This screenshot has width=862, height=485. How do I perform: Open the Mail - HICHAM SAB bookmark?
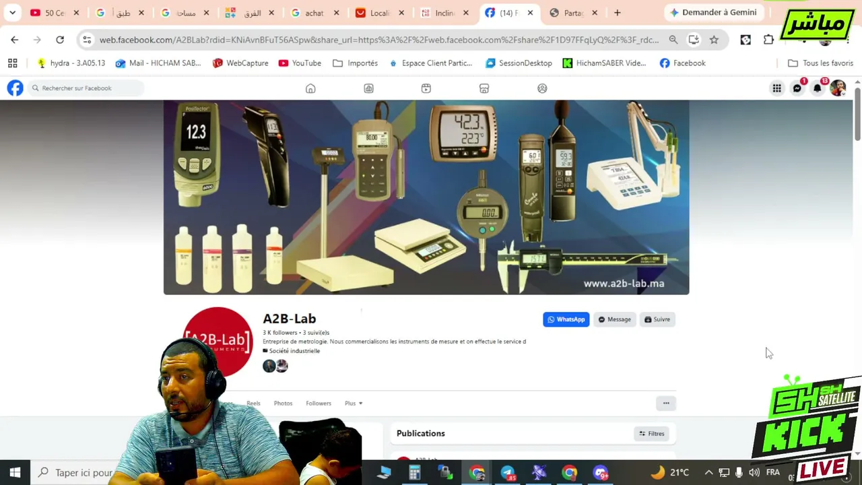click(158, 63)
